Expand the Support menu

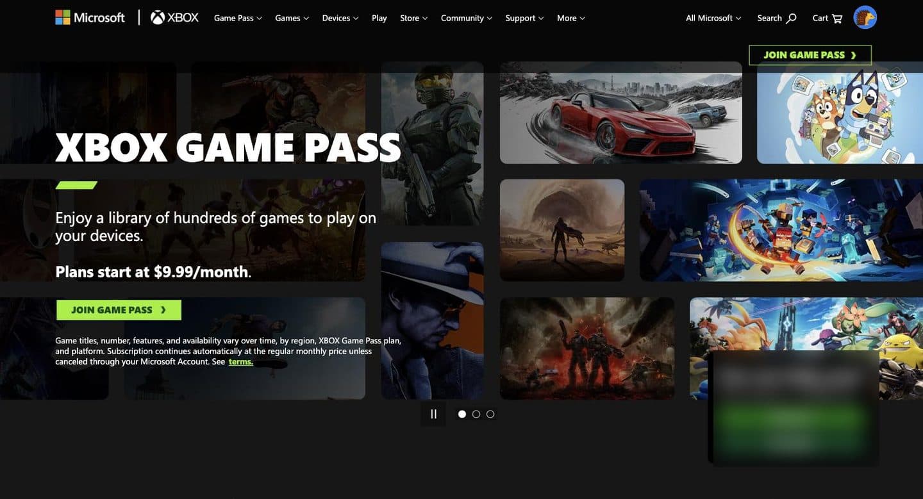pos(524,18)
